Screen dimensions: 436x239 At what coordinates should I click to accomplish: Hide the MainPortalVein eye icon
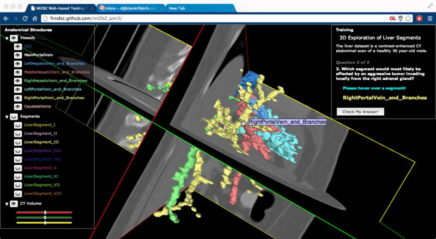pos(19,55)
